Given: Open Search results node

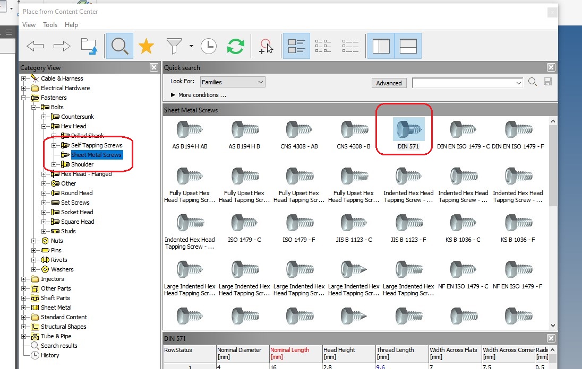Looking at the screenshot, I should pyautogui.click(x=58, y=346).
